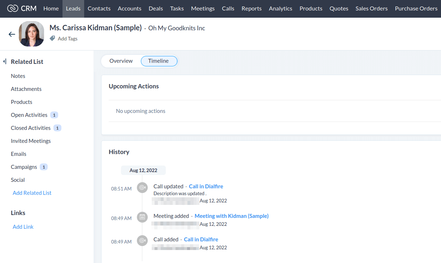441x263 pixels.
Task: Collapse the Related List sidebar
Action: click(x=5, y=62)
